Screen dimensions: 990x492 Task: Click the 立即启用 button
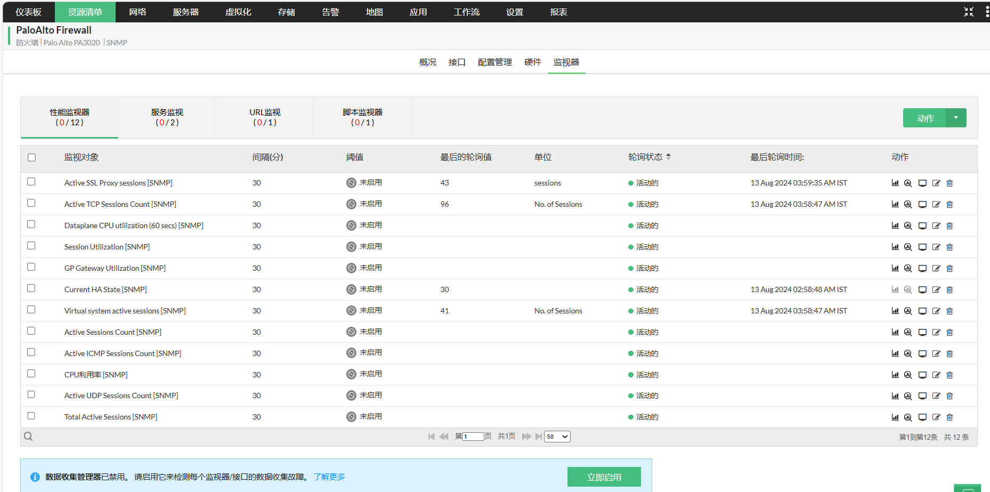click(x=604, y=477)
